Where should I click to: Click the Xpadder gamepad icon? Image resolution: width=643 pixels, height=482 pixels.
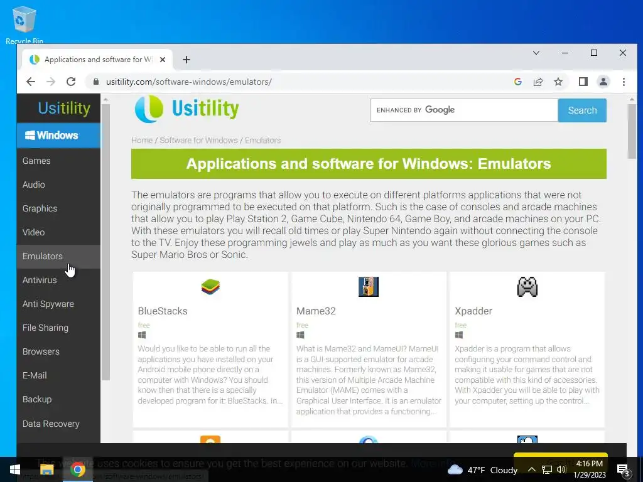click(527, 287)
